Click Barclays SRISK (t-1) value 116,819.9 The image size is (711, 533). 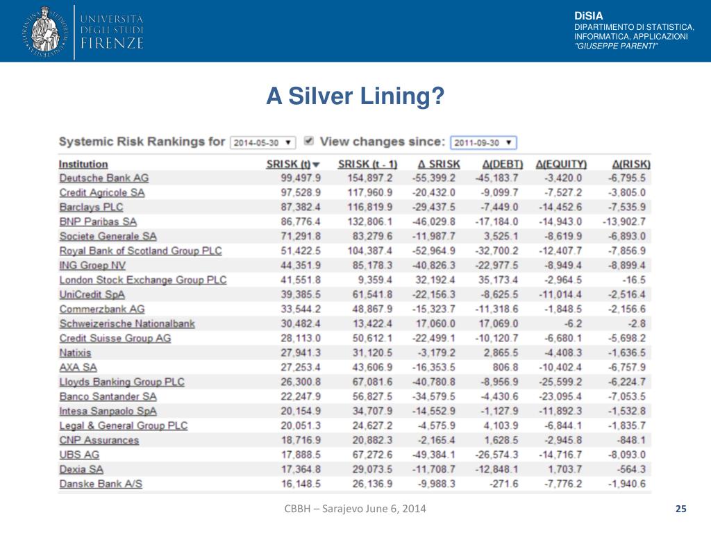370,207
